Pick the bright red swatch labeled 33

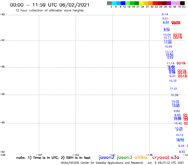pyautogui.click(x=155, y=3)
